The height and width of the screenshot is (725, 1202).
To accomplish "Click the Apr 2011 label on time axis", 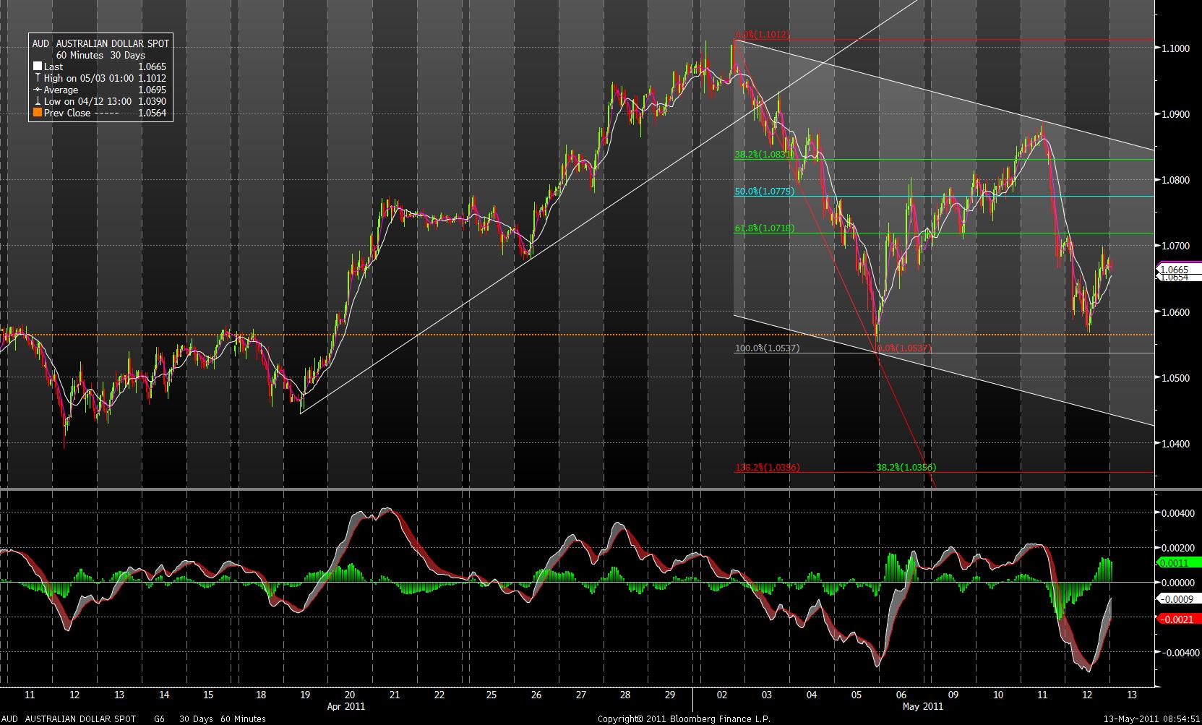I will click(x=346, y=706).
